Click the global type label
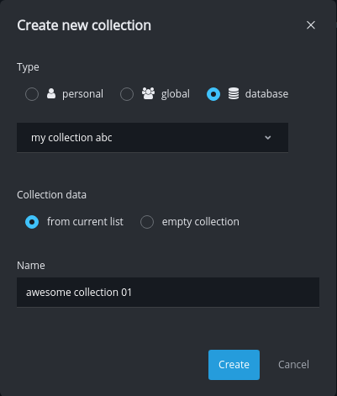The height and width of the screenshot is (396, 337). click(x=176, y=94)
